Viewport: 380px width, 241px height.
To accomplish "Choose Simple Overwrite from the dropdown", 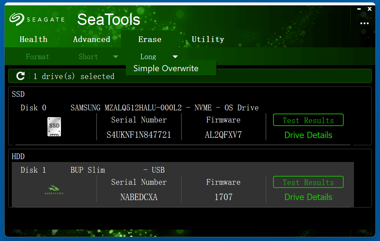I will coord(166,68).
